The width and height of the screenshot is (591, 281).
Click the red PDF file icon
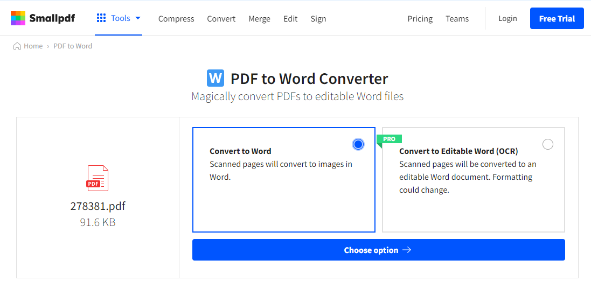(98, 178)
